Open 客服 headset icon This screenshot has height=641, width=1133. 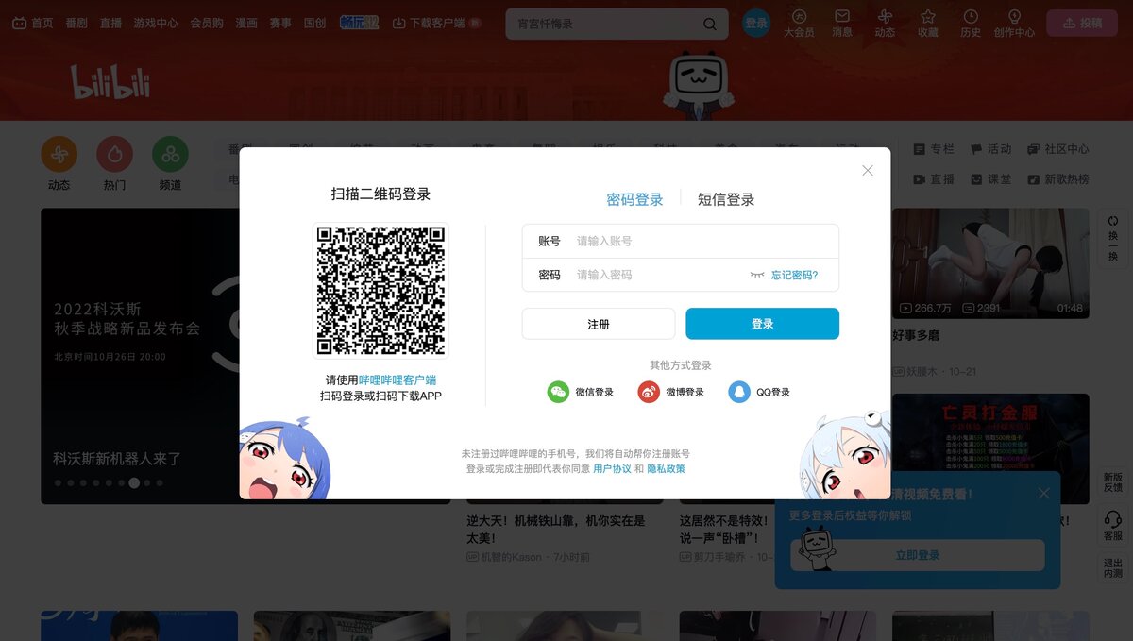[1113, 519]
